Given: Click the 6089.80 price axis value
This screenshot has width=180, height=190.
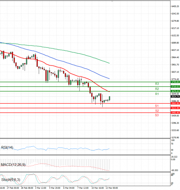Looking at the screenshot, I should [x=175, y=43].
